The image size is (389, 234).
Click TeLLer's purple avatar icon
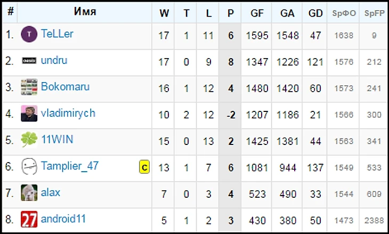pyautogui.click(x=29, y=35)
